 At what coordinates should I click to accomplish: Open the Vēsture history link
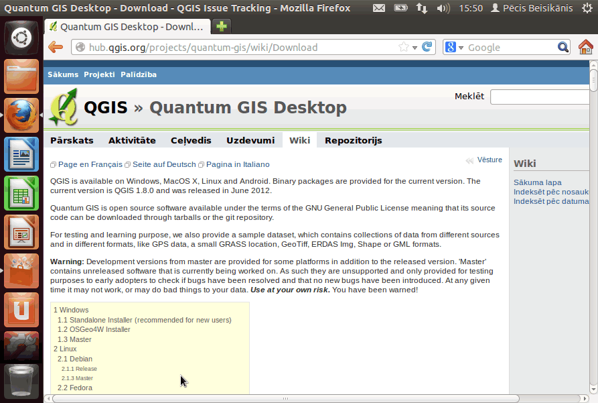[x=490, y=160]
